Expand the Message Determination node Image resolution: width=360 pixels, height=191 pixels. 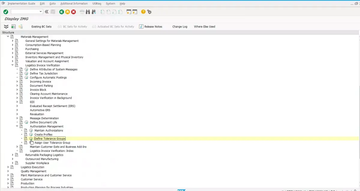click(x=17, y=118)
